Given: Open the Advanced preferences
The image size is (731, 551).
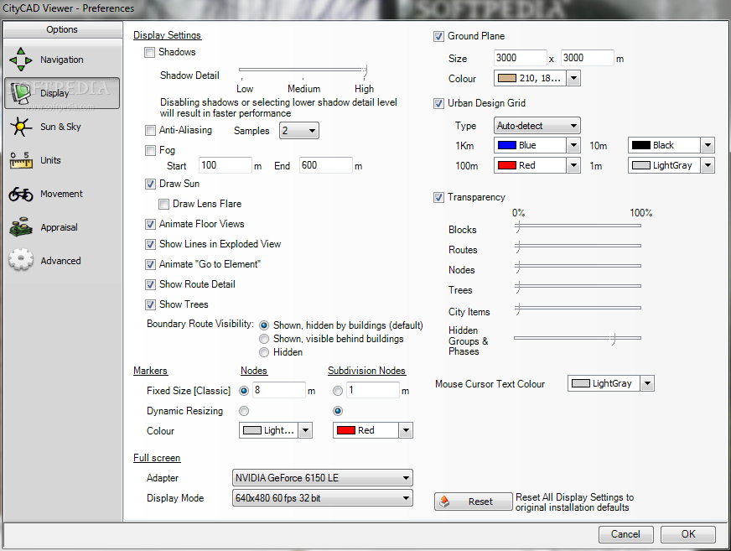Looking at the screenshot, I should point(60,261).
